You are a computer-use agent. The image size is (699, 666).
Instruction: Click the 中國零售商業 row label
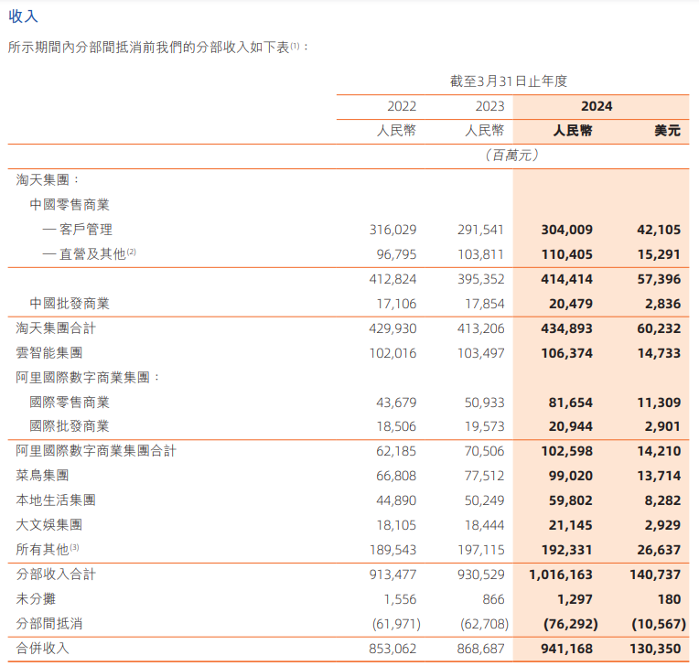tap(70, 205)
